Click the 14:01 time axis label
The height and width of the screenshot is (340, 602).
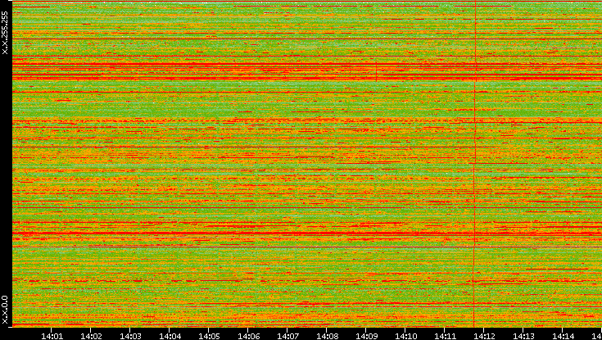point(51,336)
